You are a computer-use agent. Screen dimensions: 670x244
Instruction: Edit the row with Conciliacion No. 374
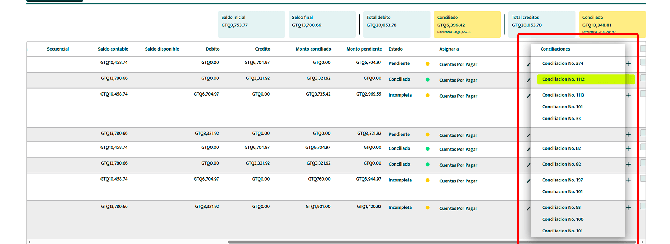coord(528,64)
